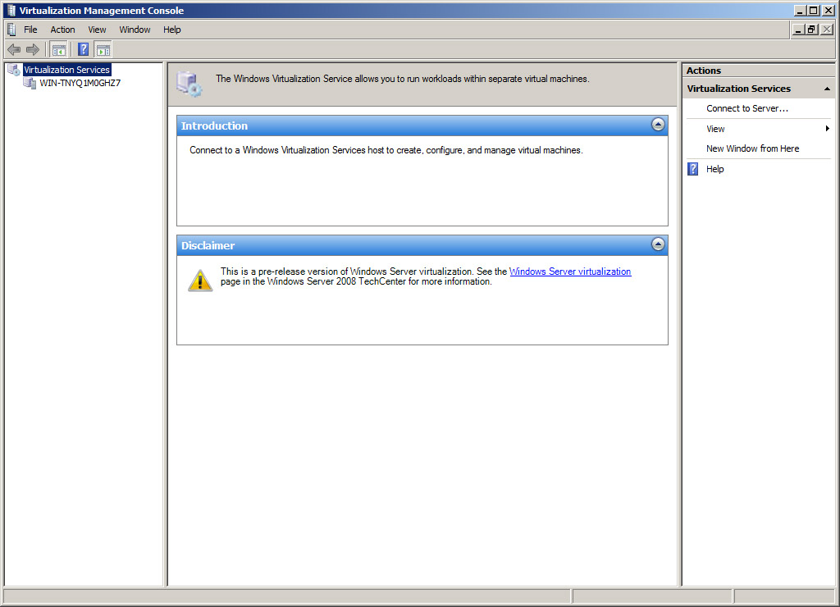Open the Action menu

tap(62, 30)
